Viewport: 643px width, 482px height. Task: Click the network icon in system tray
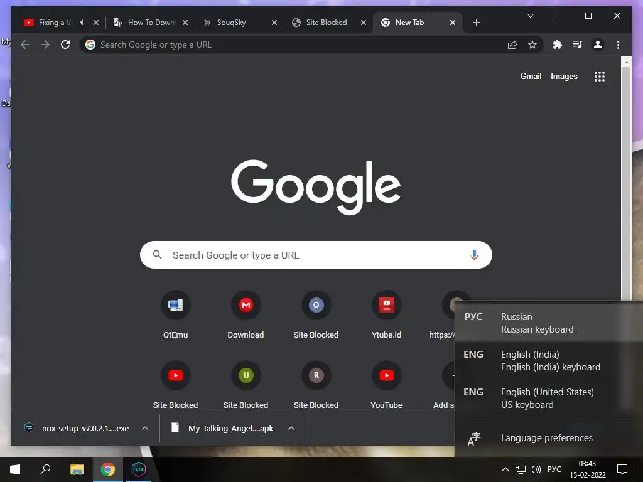coord(521,469)
